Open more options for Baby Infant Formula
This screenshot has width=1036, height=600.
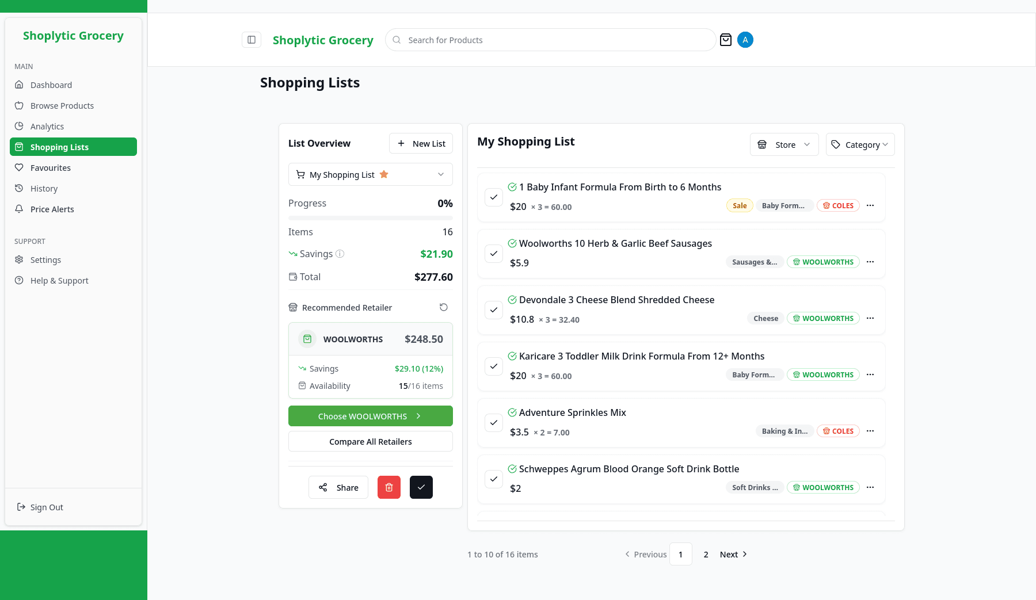[x=870, y=205]
